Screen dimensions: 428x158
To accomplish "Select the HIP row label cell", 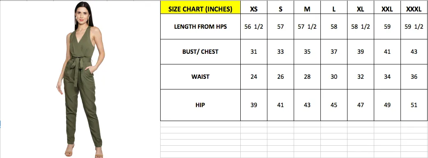I will click(200, 105).
